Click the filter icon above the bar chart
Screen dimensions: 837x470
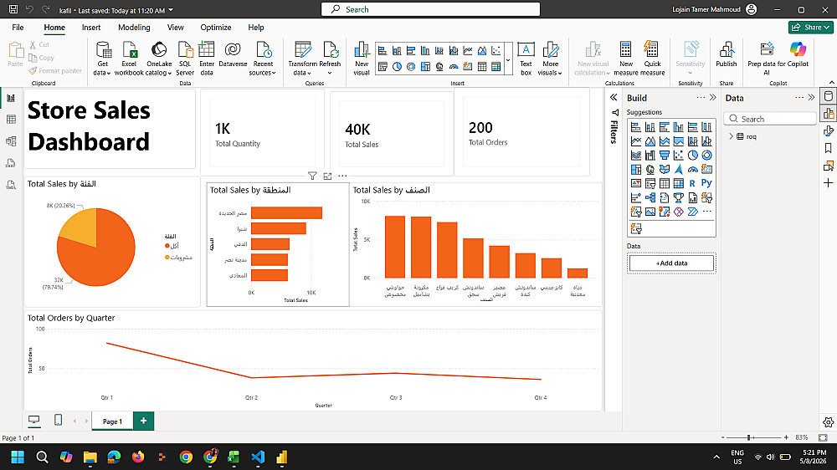coord(312,176)
